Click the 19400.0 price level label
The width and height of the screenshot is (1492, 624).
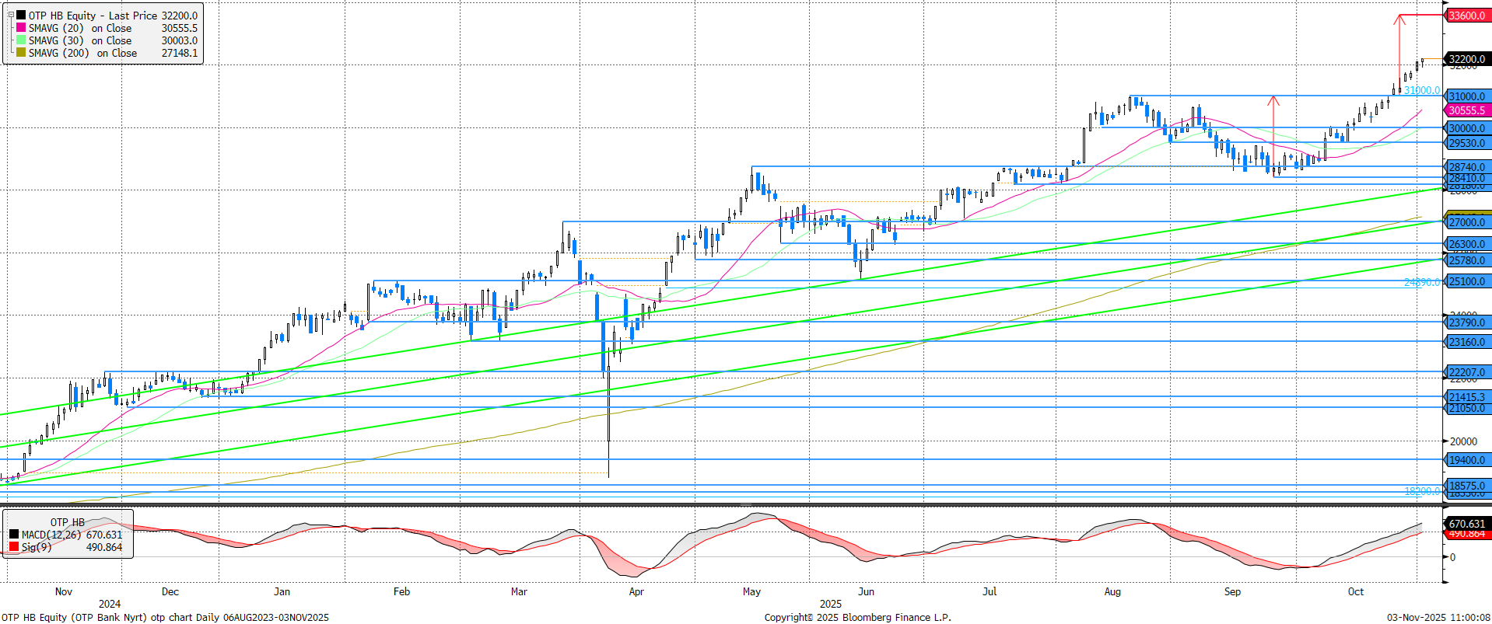click(1466, 460)
